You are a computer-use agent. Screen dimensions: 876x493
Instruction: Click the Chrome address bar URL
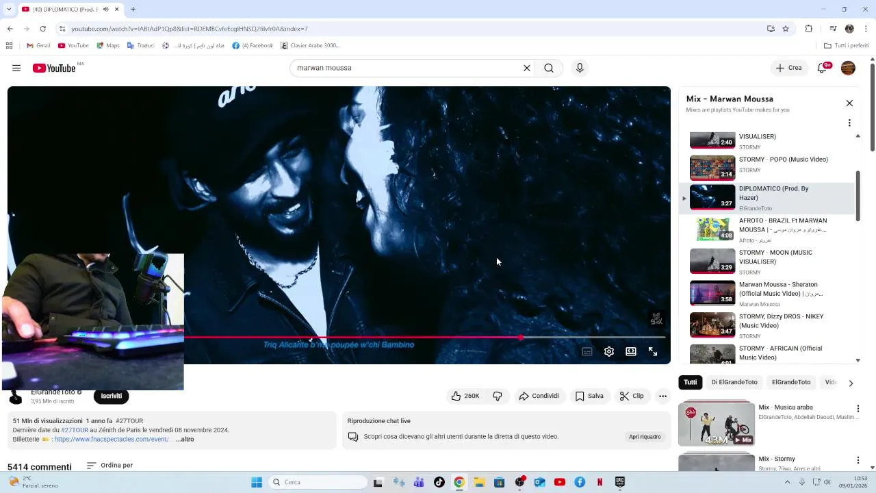[x=190, y=29]
